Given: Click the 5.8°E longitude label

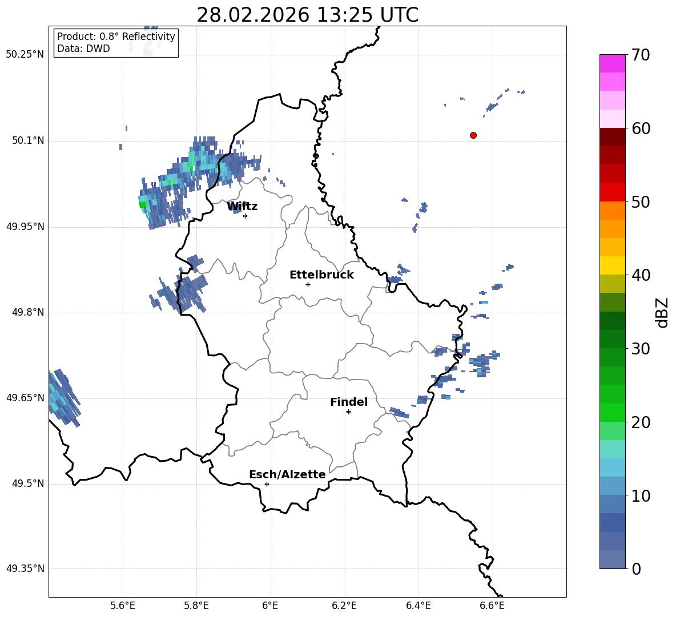Looking at the screenshot, I should (x=196, y=606).
